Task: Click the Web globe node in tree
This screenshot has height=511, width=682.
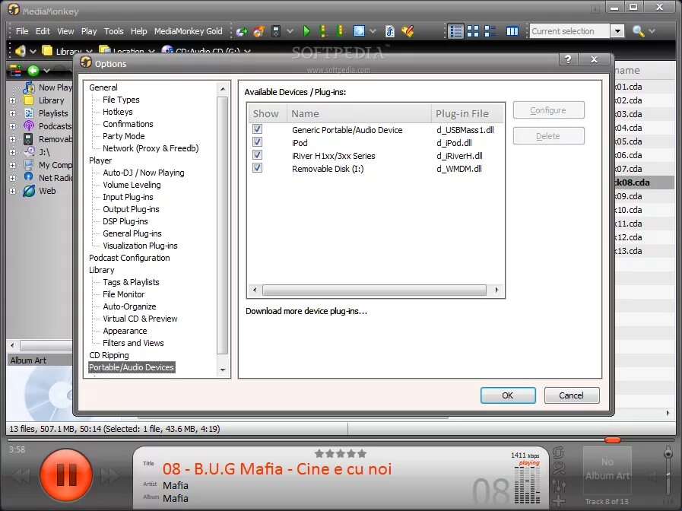Action: (29, 190)
